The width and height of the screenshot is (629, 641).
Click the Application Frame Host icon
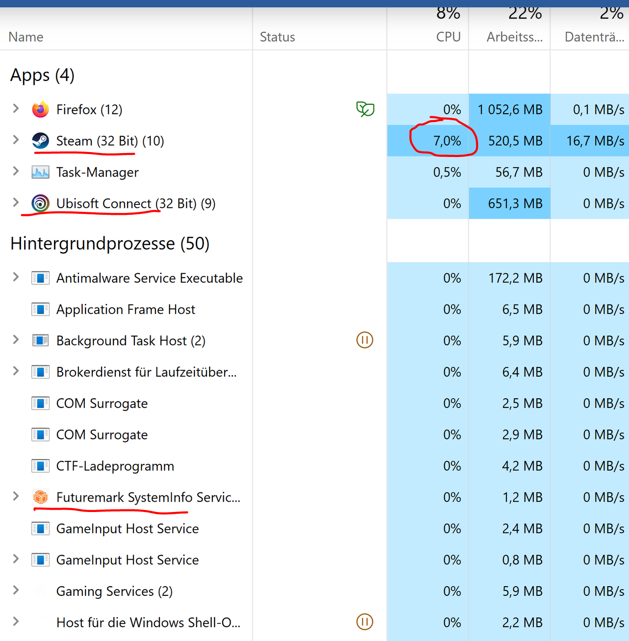tap(40, 309)
